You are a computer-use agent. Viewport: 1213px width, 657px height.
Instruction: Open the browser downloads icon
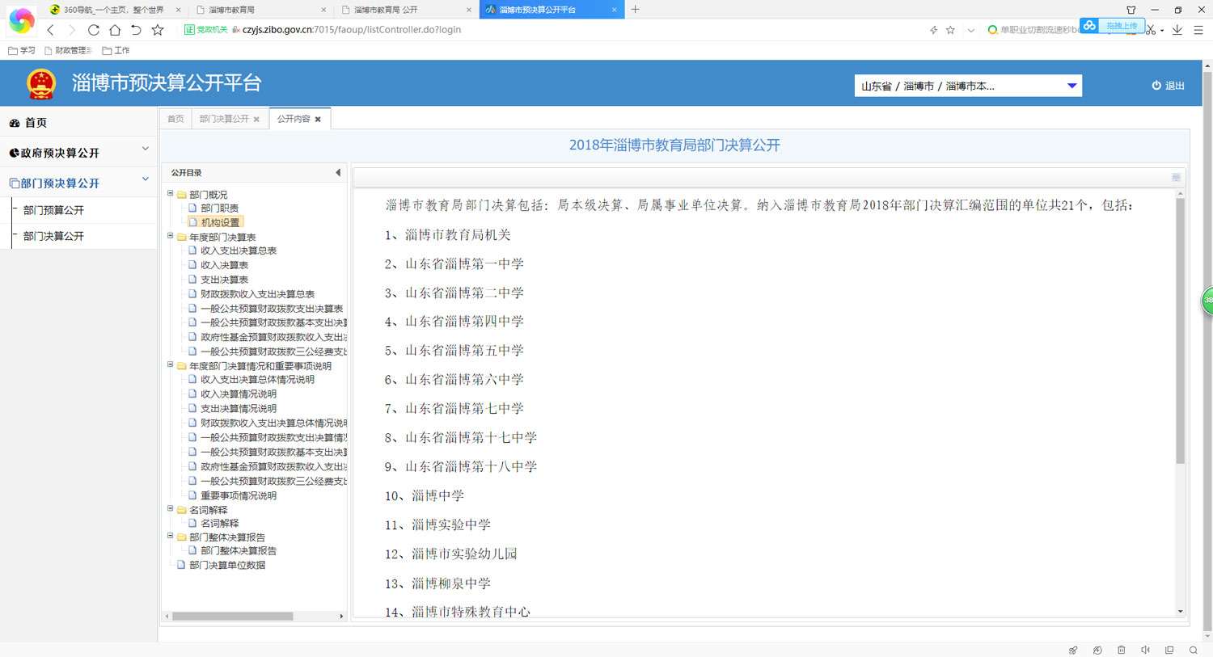click(x=1177, y=30)
